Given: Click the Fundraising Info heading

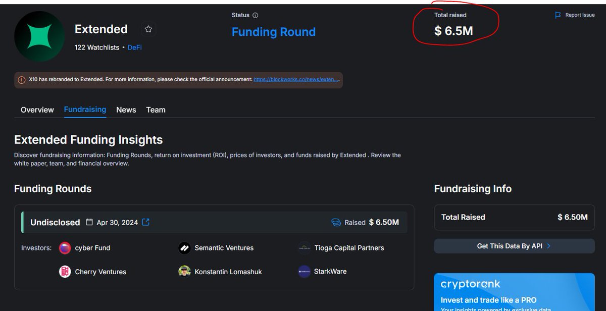Looking at the screenshot, I should pyautogui.click(x=473, y=189).
